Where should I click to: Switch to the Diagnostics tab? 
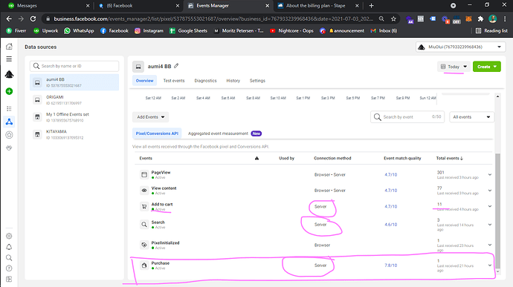point(205,81)
